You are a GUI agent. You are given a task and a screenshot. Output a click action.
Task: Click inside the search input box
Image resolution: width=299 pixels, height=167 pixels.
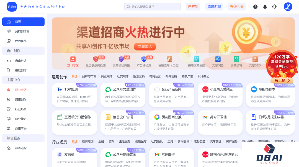click(153, 7)
